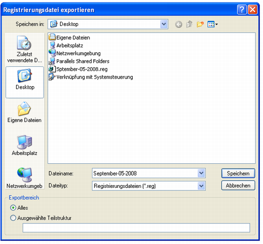This screenshot has height=244, width=263.
Task: Close the Registrierungsdatei exportieren dialog
Action: [253, 9]
